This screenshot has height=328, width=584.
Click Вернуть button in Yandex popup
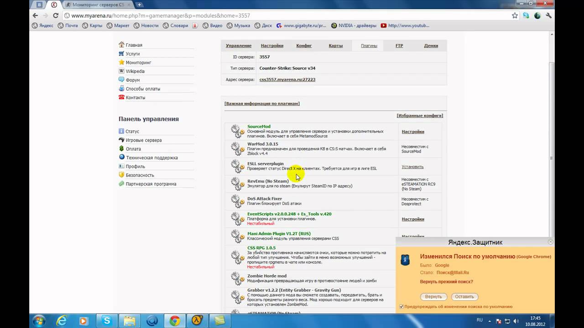(433, 297)
